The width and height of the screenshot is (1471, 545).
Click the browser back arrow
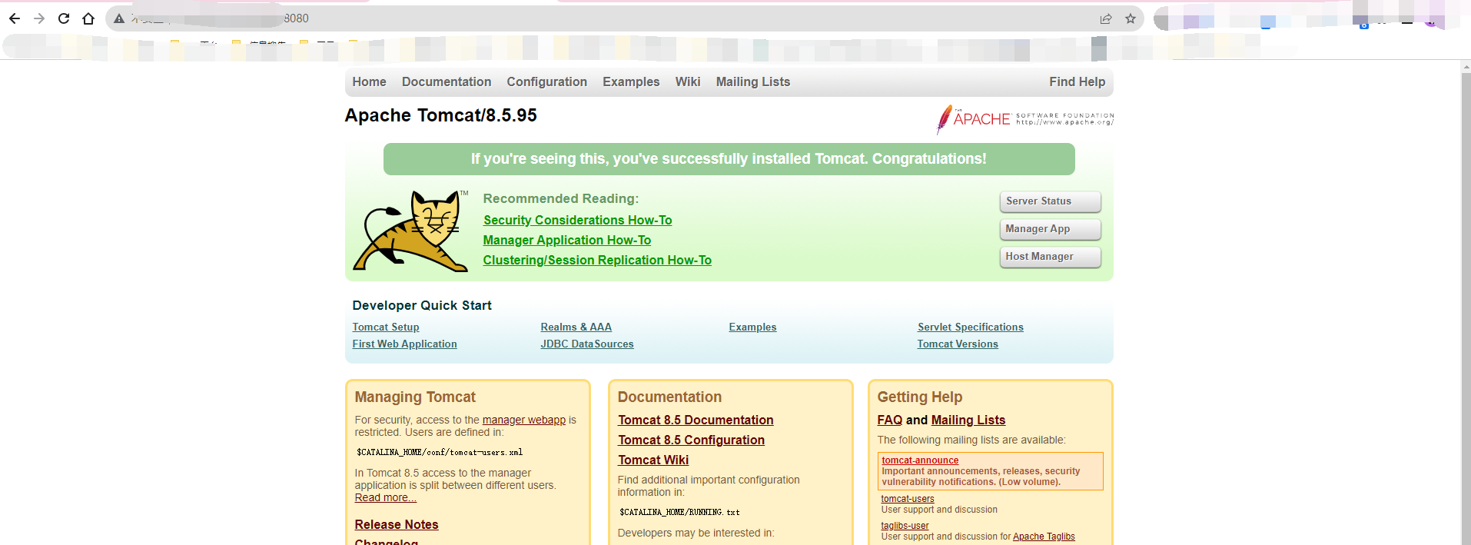pyautogui.click(x=15, y=18)
